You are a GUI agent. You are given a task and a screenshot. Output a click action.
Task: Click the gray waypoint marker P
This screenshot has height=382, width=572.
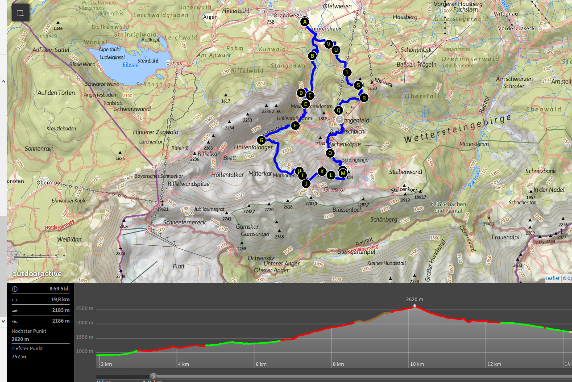coord(340,119)
